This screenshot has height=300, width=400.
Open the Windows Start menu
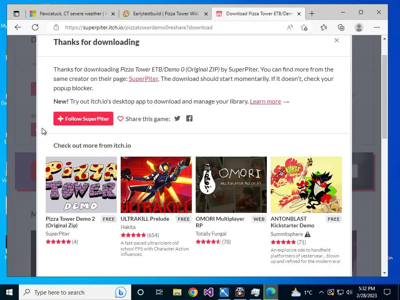(9, 292)
